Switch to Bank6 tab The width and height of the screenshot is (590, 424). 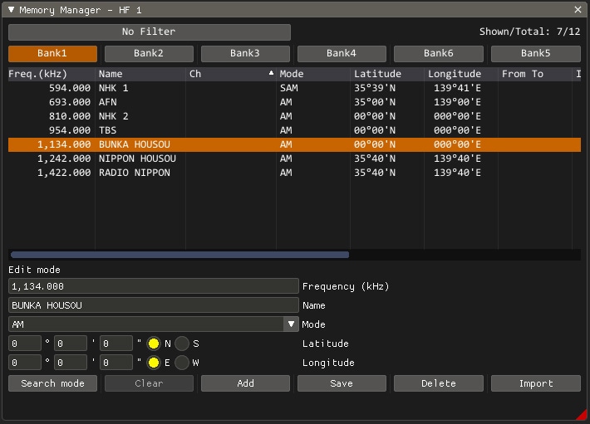pos(438,54)
